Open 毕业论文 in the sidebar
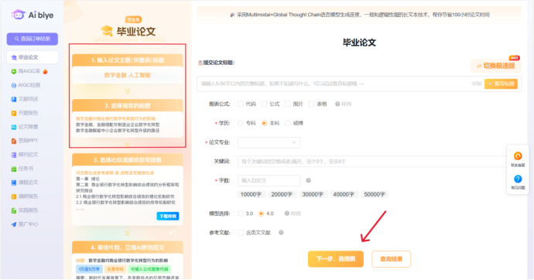Image resolution: width=534 pixels, height=280 pixels. 33,57
